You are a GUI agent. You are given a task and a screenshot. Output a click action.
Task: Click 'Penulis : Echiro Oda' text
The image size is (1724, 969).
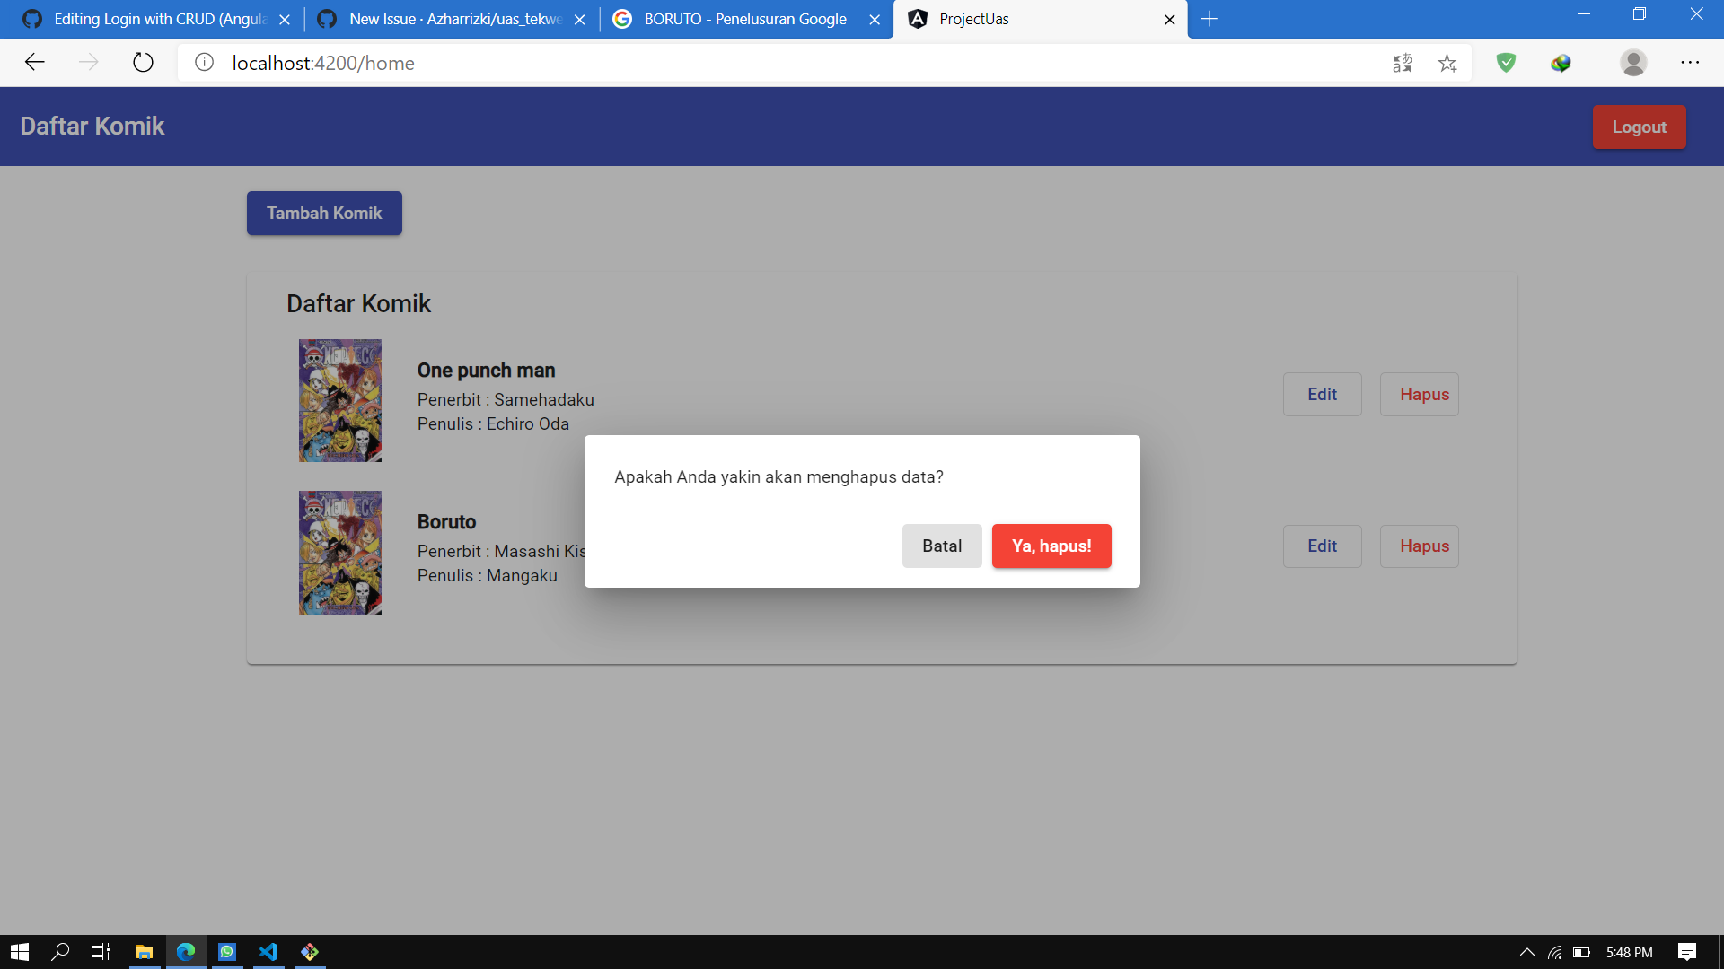(493, 423)
